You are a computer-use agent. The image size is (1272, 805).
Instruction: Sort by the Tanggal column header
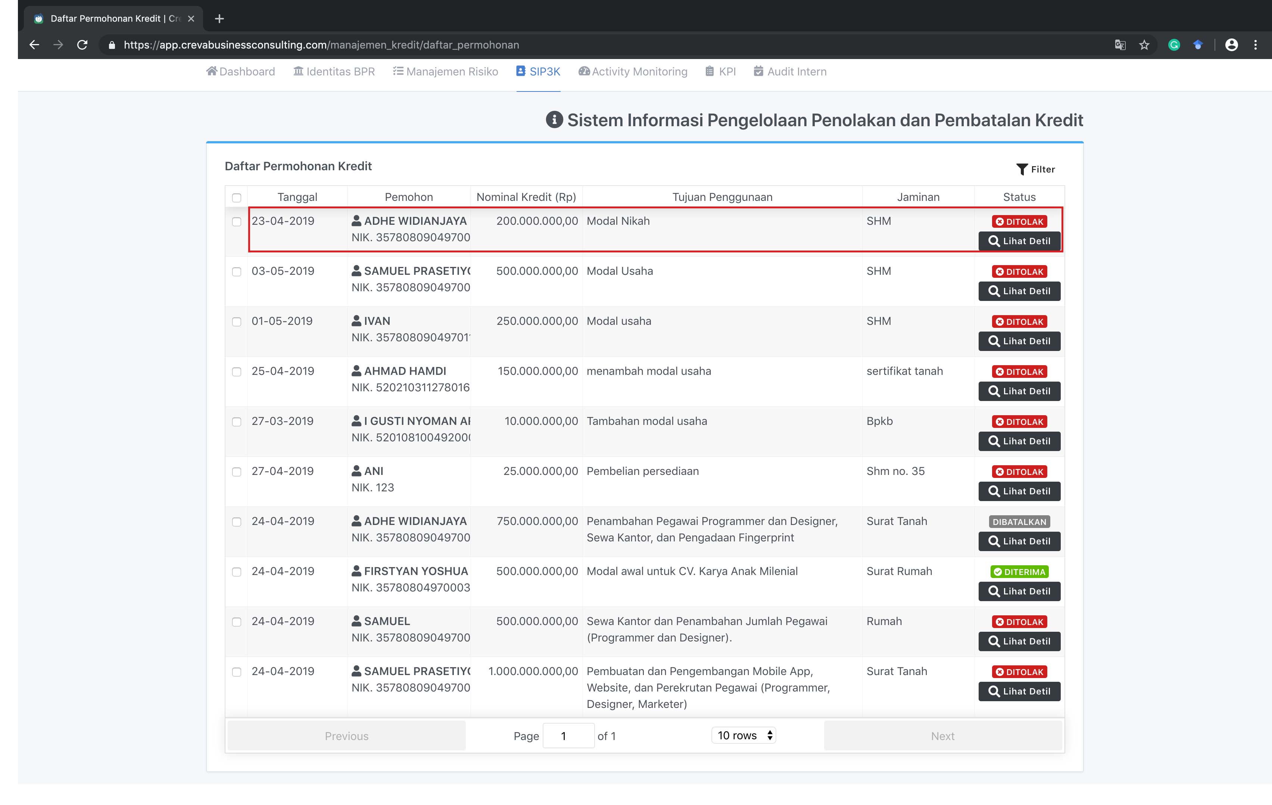click(x=297, y=197)
